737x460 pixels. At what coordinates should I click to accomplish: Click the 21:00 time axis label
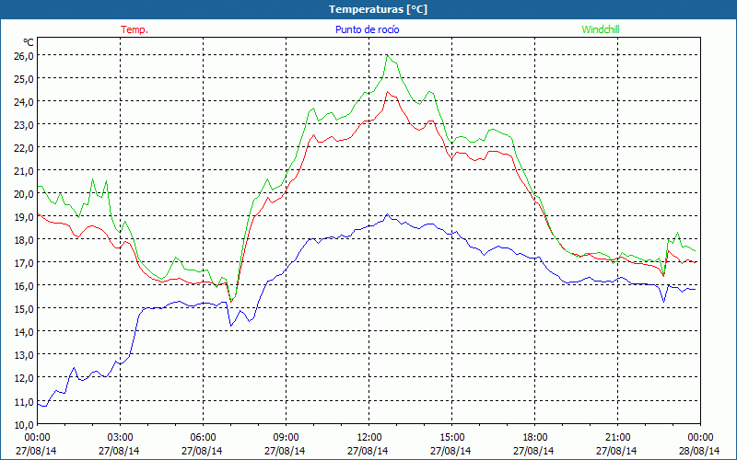click(617, 438)
